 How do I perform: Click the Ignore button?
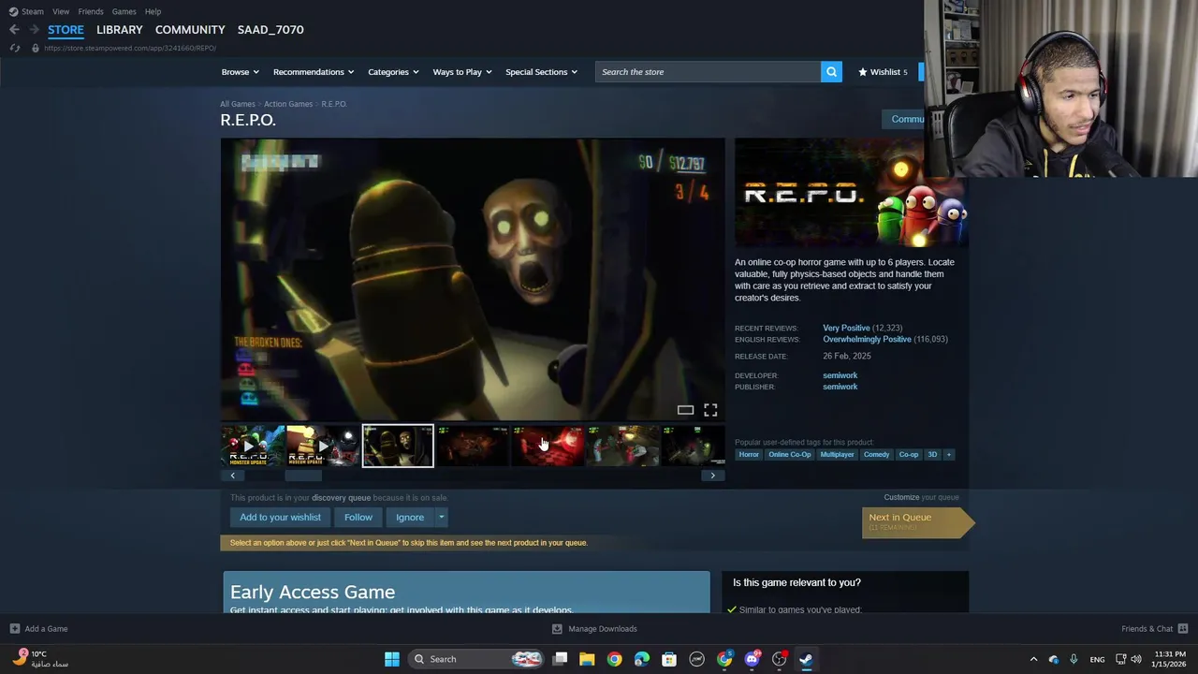tap(410, 517)
